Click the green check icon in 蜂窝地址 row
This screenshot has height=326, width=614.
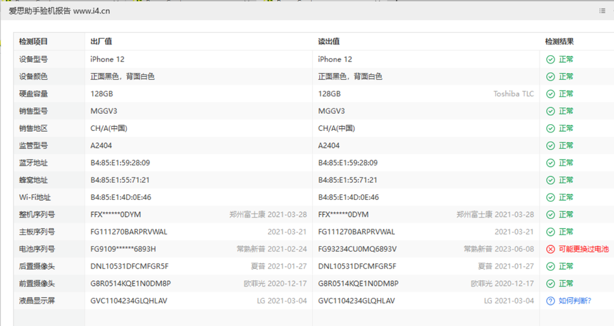pos(551,180)
